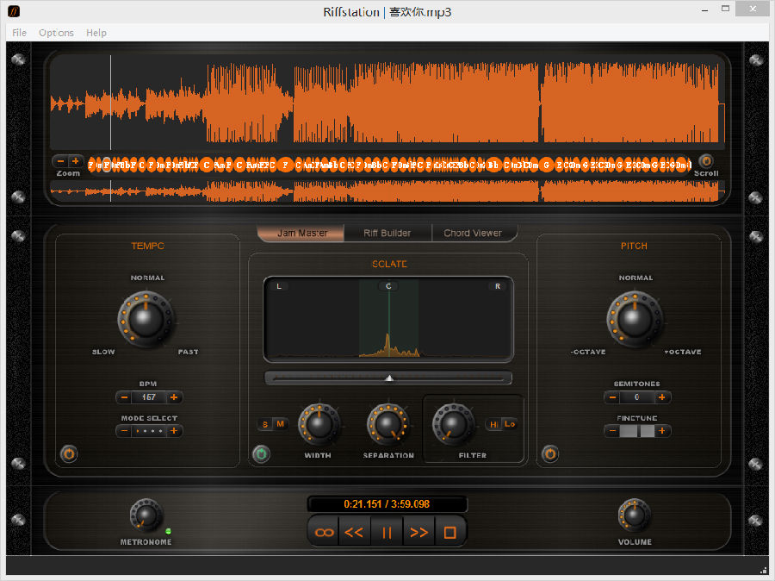Click the BPM value field showing 167
The height and width of the screenshot is (581, 775).
[149, 397]
